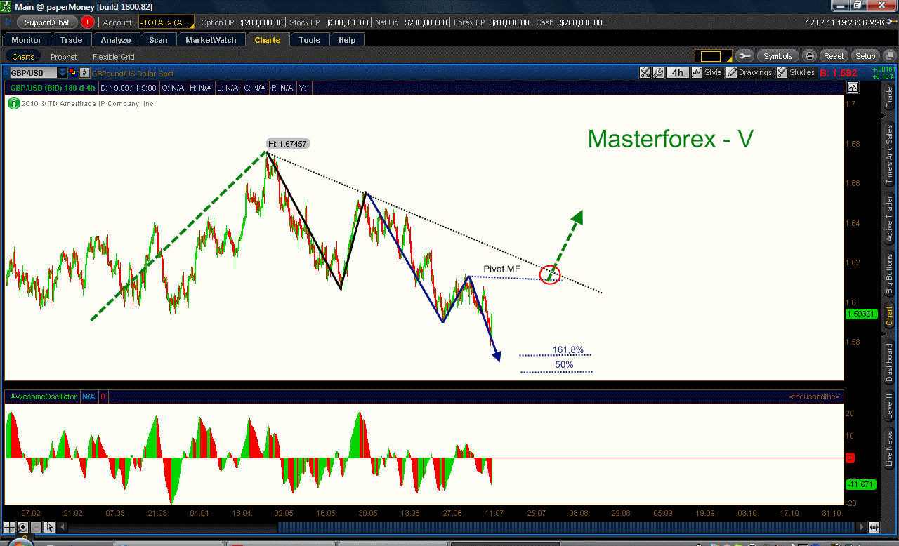The width and height of the screenshot is (899, 546).
Task: Click the AwesomeOscillator study label
Action: point(43,397)
